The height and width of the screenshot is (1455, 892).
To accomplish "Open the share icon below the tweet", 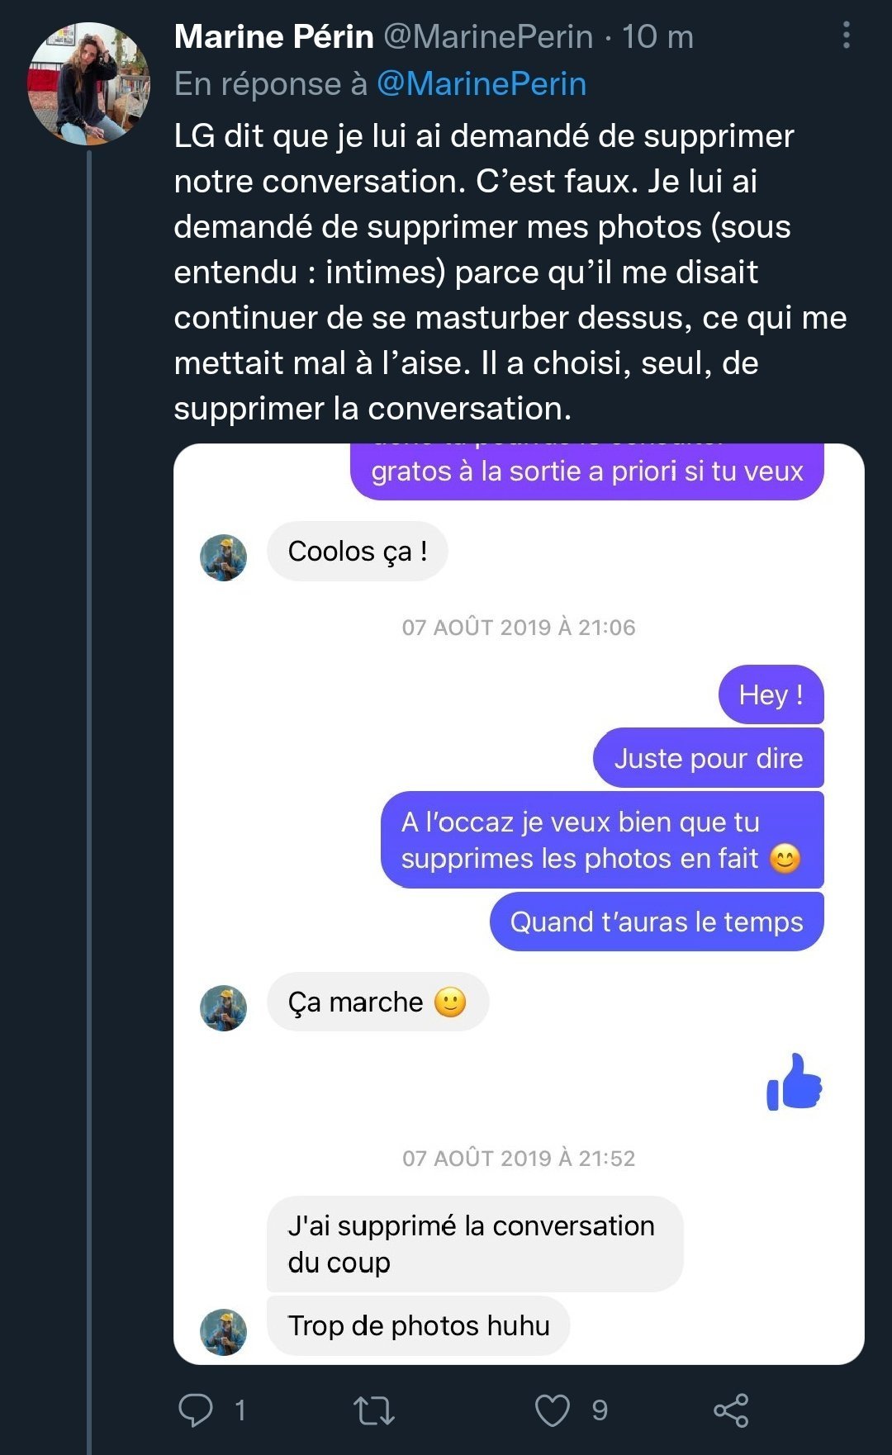I will (x=731, y=1410).
